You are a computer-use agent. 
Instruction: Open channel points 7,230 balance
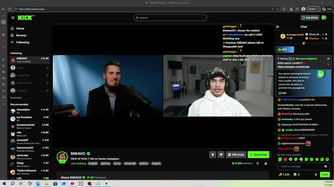pyautogui.click(x=284, y=175)
